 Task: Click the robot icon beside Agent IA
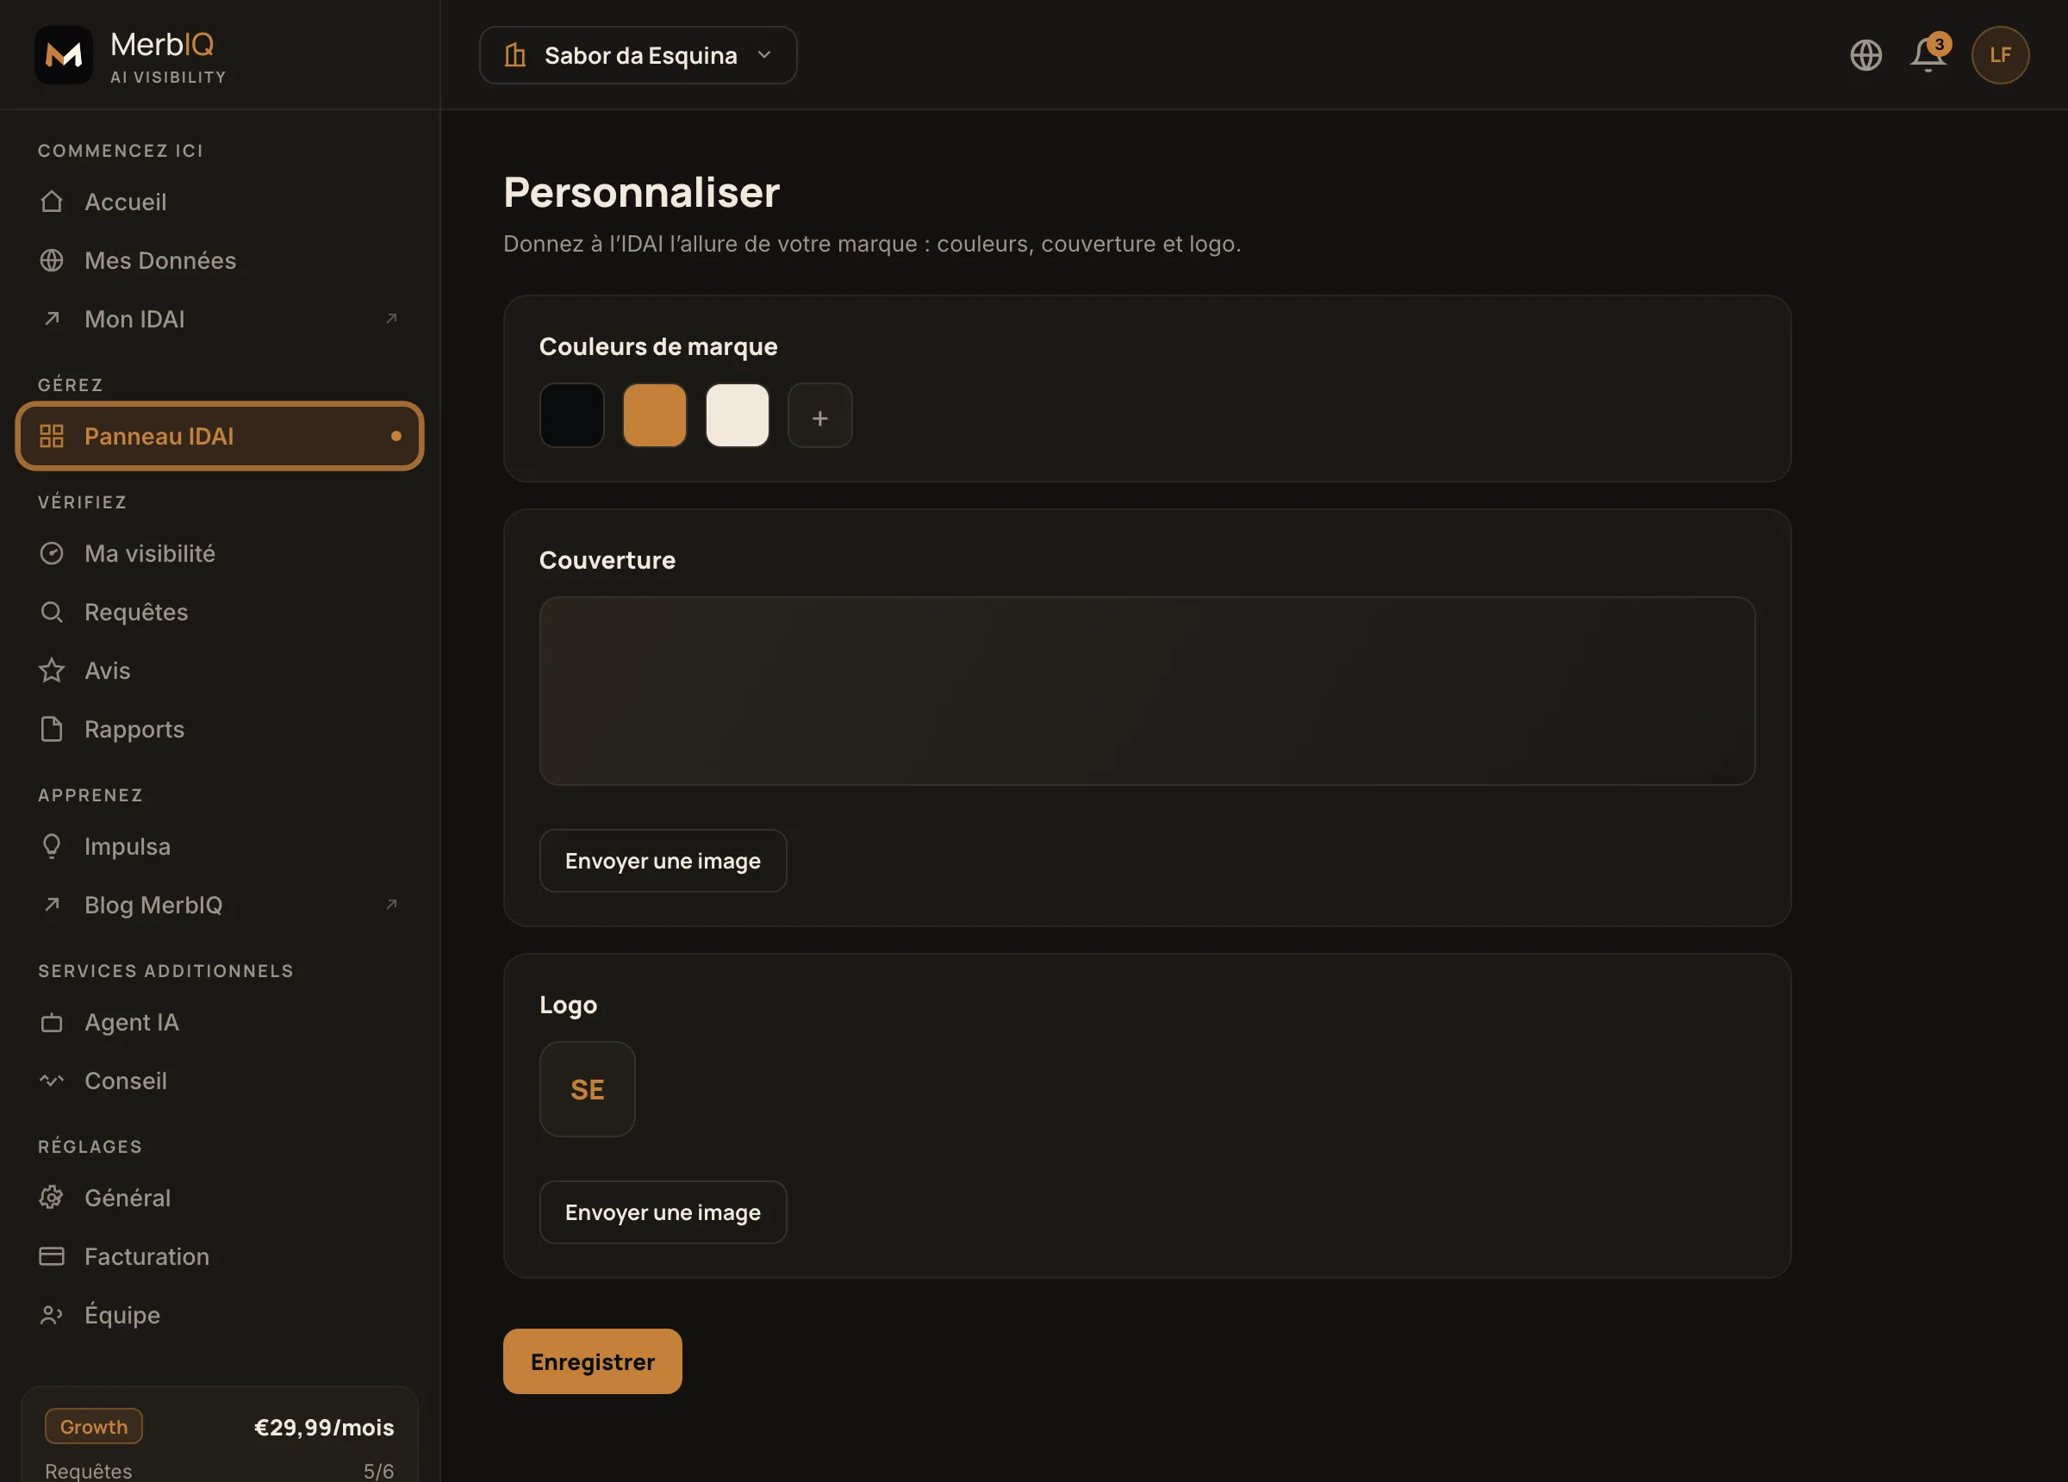click(x=52, y=1021)
